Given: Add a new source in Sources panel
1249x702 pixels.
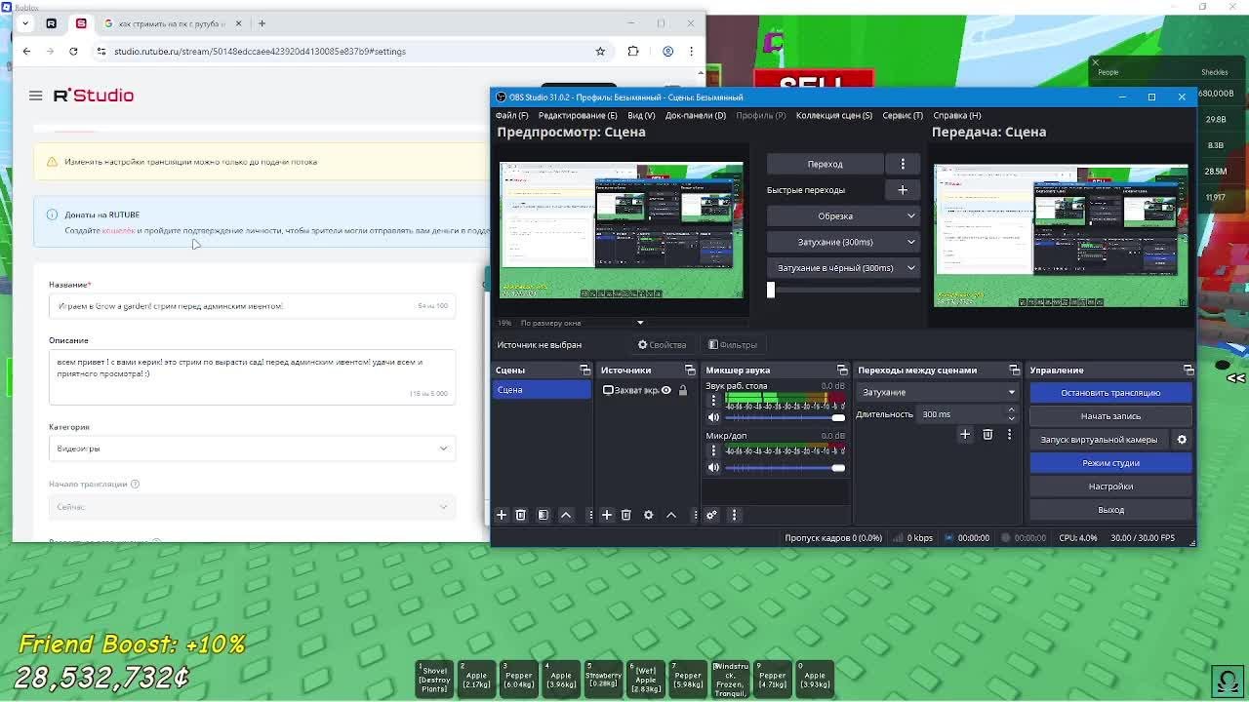Looking at the screenshot, I should (x=606, y=515).
